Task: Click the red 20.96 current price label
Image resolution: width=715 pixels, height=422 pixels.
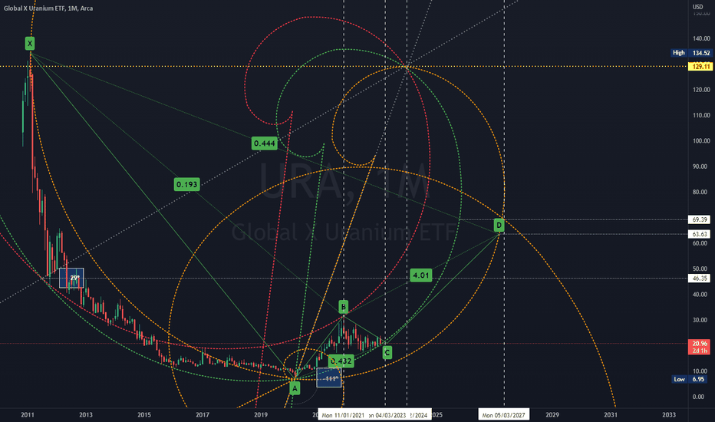Action: pyautogui.click(x=700, y=347)
